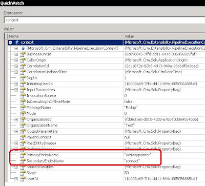Click the InputParameters property icon

23,90
